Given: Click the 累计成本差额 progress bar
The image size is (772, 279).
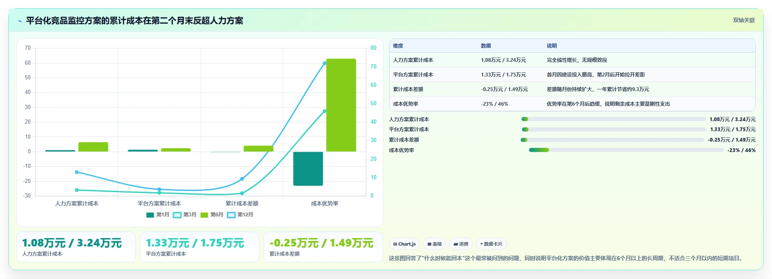Looking at the screenshot, I should coord(613,140).
